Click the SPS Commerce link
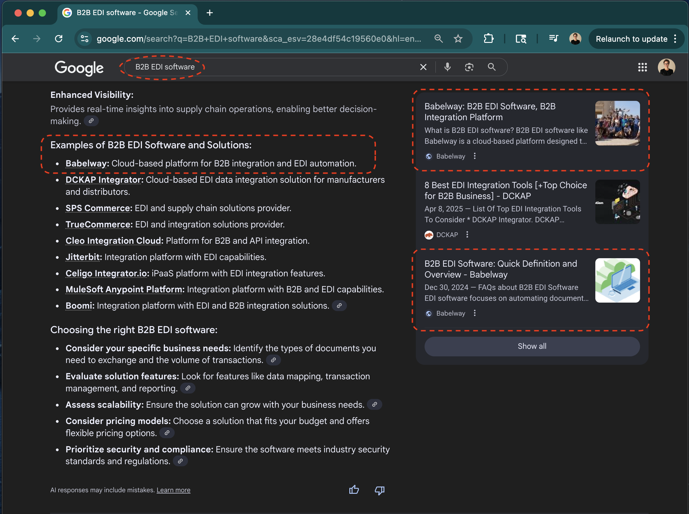The height and width of the screenshot is (514, 689). tap(99, 208)
